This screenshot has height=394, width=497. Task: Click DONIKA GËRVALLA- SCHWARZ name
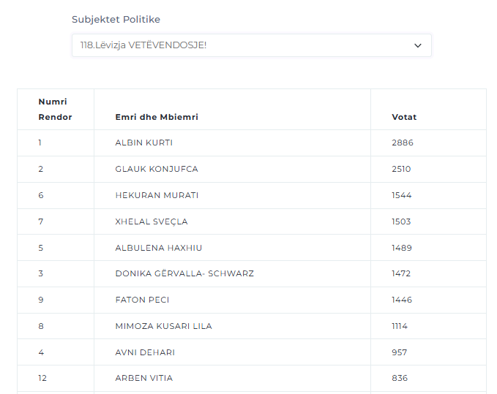click(x=184, y=273)
